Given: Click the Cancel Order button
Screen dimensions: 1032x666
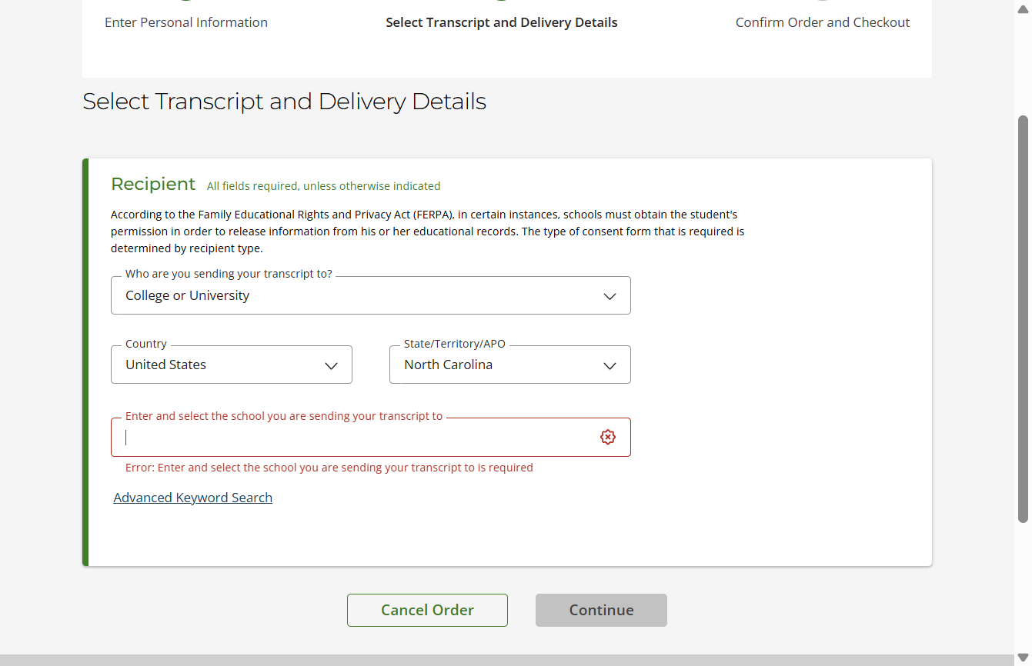Looking at the screenshot, I should (x=427, y=610).
